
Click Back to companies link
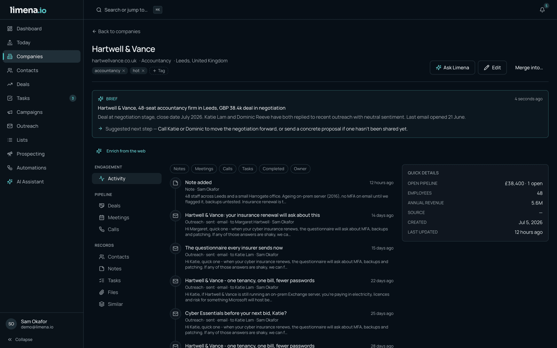[116, 31]
